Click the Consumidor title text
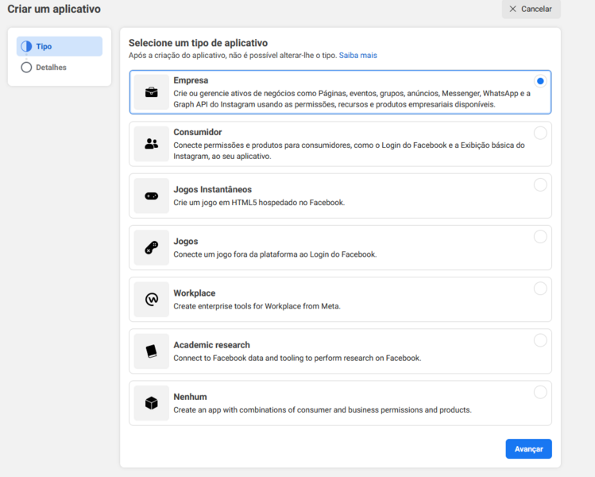 point(198,132)
